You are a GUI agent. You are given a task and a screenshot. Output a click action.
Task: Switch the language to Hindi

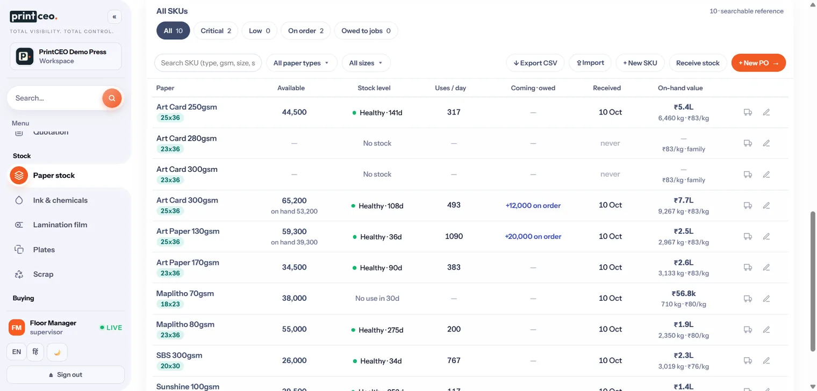35,352
